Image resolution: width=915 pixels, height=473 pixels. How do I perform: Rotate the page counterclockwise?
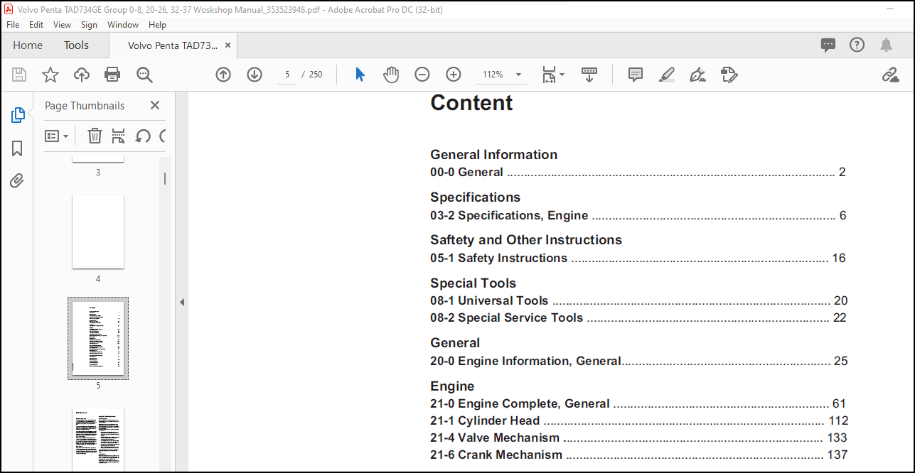coord(143,136)
